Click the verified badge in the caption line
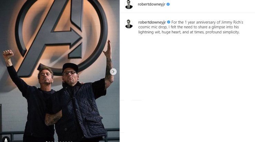This screenshot has width=255, height=142. pos(169,22)
